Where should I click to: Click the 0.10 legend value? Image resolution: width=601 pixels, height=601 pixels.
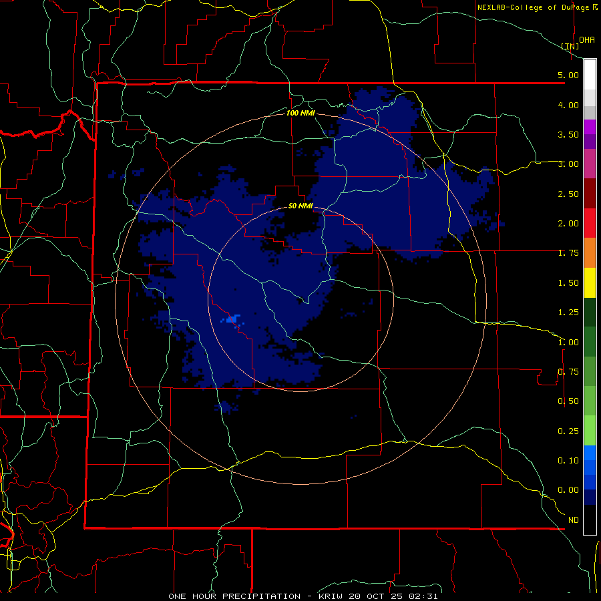pos(568,461)
